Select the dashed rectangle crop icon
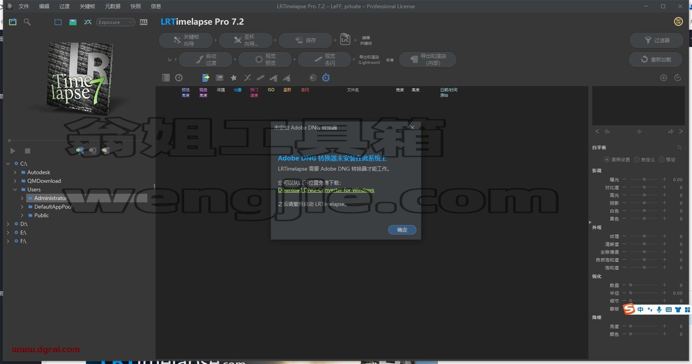The height and width of the screenshot is (364, 692). tap(58, 22)
